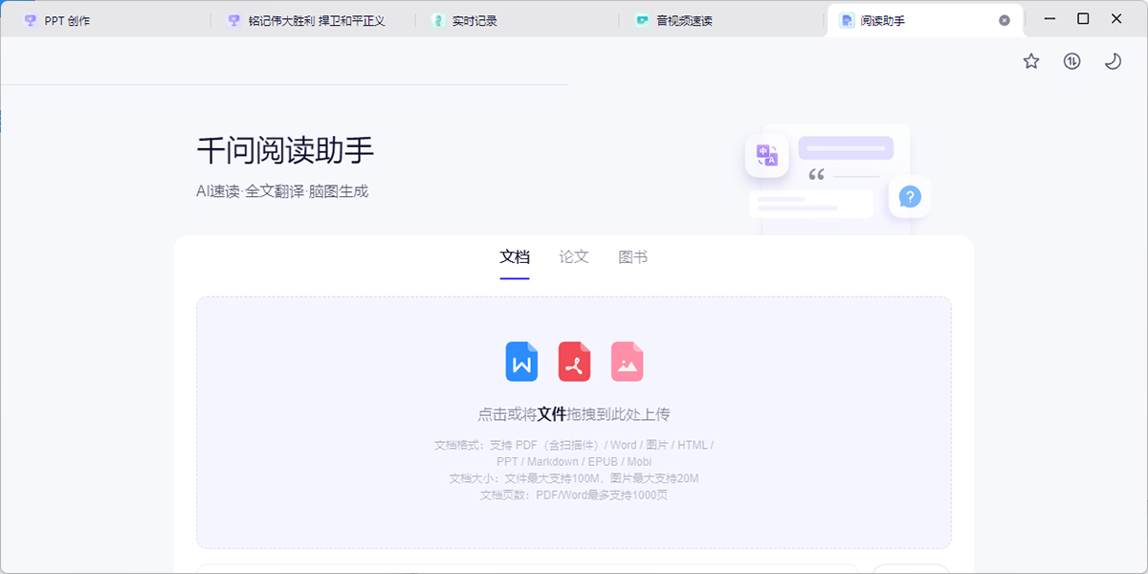Open the 音视频速读 tab
Screen dimensions: 1148x574
[684, 20]
